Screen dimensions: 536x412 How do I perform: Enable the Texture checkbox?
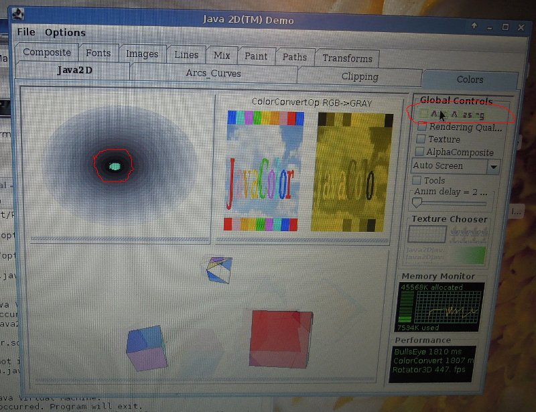point(421,139)
